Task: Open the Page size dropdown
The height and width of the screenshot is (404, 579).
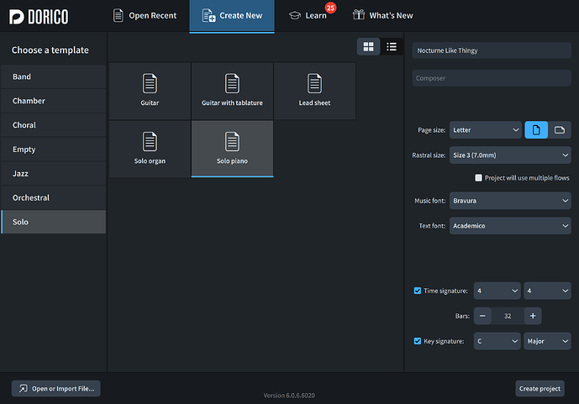Action: [x=485, y=130]
